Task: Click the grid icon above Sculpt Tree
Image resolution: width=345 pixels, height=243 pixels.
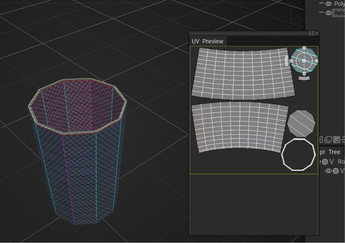Action: pos(336,139)
